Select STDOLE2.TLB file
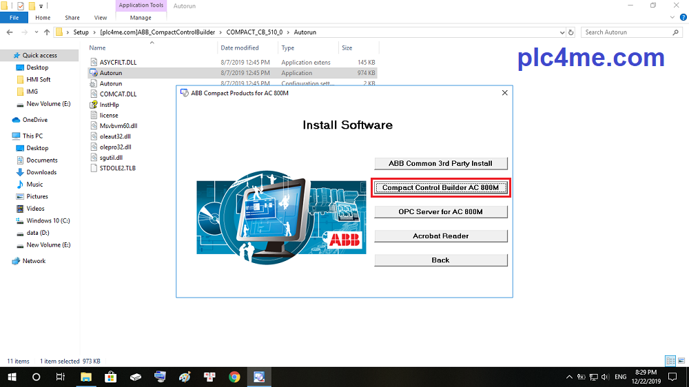The width and height of the screenshot is (689, 387). [x=117, y=168]
